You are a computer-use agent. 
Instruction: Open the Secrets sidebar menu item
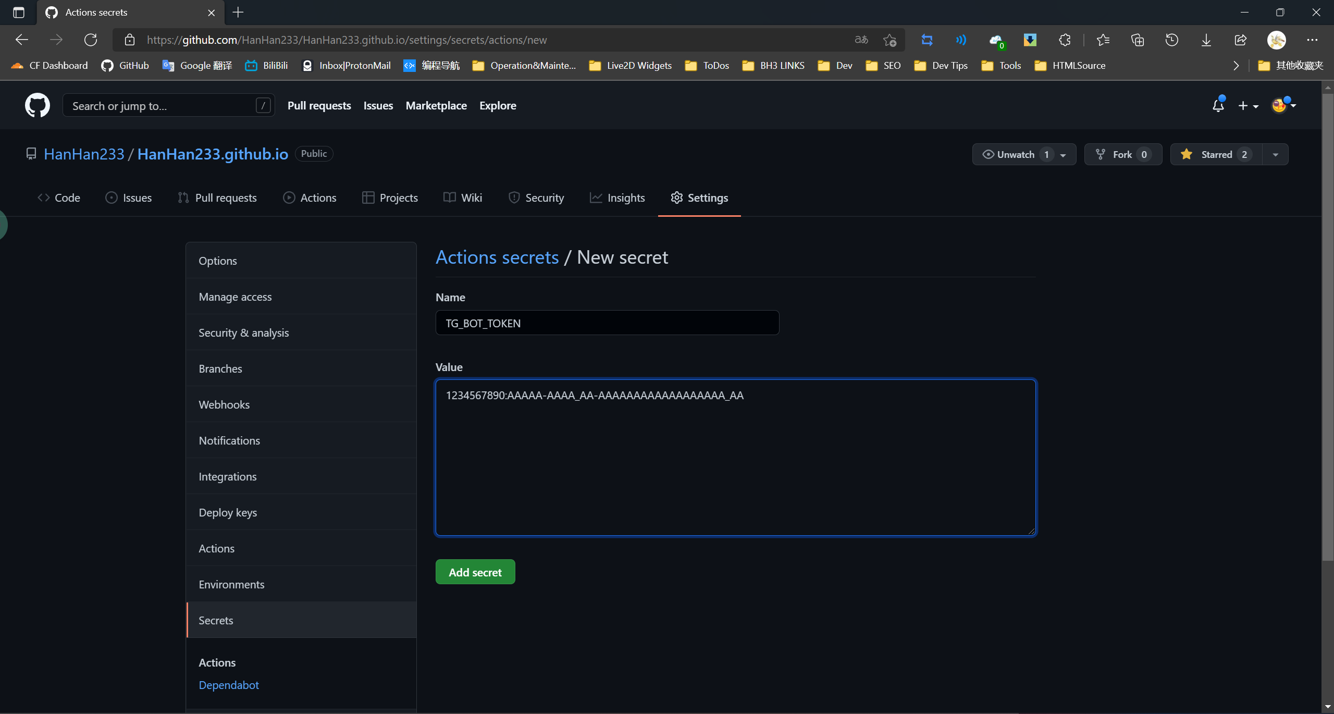[215, 620]
